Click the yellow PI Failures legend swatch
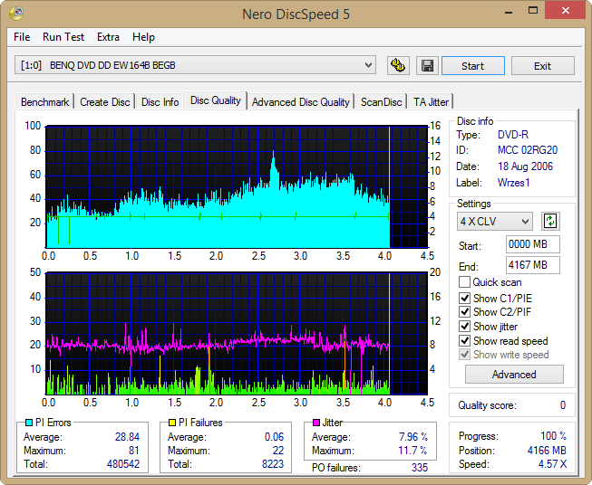The image size is (592, 485). pyautogui.click(x=172, y=423)
